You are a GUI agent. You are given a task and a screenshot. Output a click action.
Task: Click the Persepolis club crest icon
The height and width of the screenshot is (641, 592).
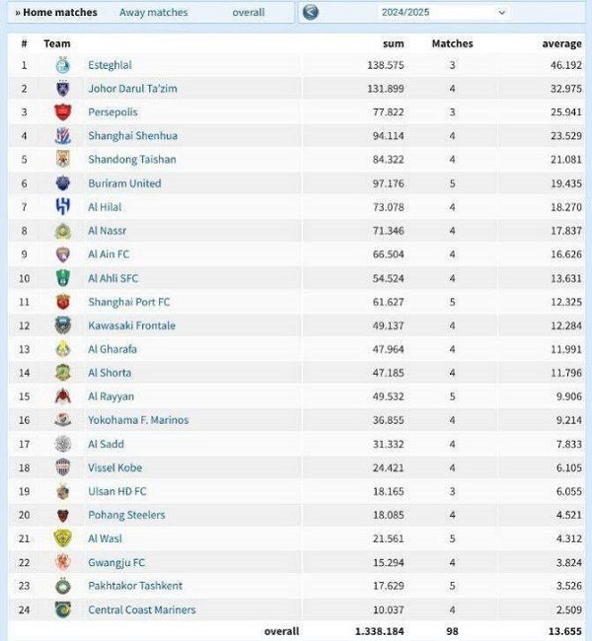(63, 112)
